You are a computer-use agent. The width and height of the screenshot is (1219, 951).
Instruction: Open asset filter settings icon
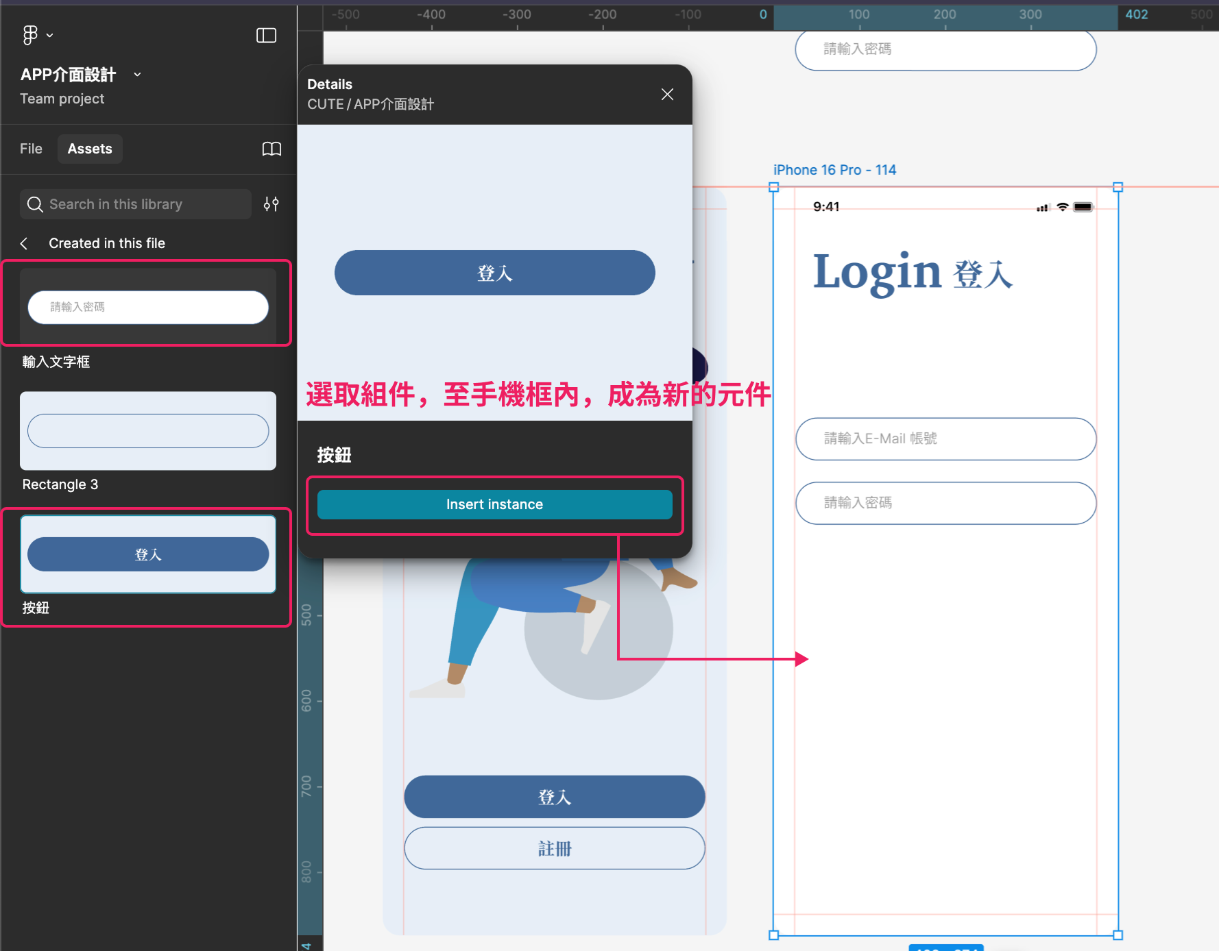[x=271, y=204]
